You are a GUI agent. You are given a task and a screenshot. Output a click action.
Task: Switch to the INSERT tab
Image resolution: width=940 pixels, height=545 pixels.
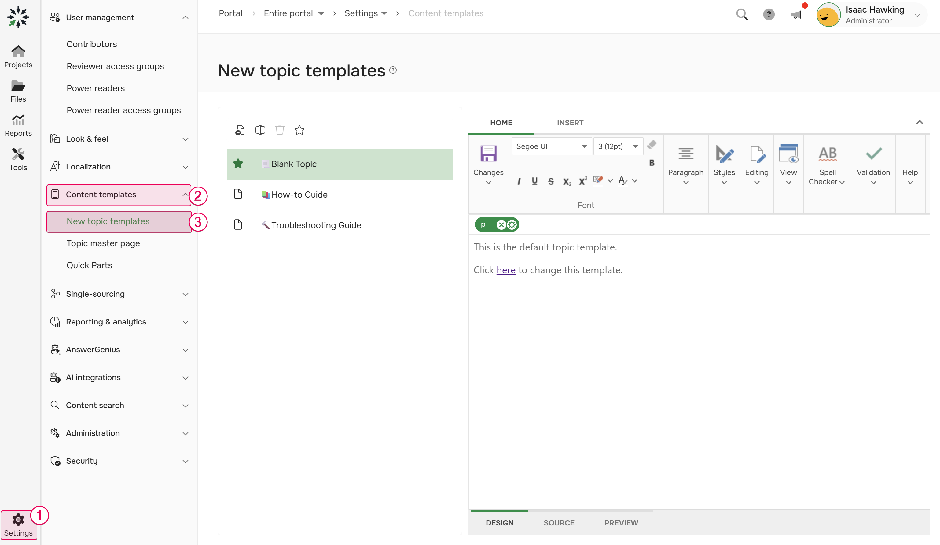(x=570, y=122)
